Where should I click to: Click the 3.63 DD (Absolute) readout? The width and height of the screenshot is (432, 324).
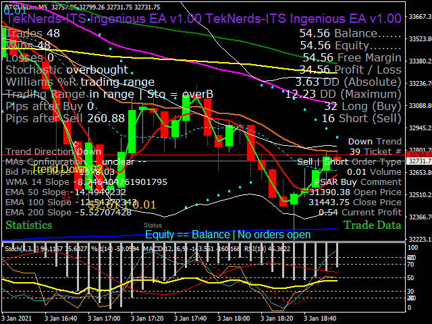[x=348, y=82]
